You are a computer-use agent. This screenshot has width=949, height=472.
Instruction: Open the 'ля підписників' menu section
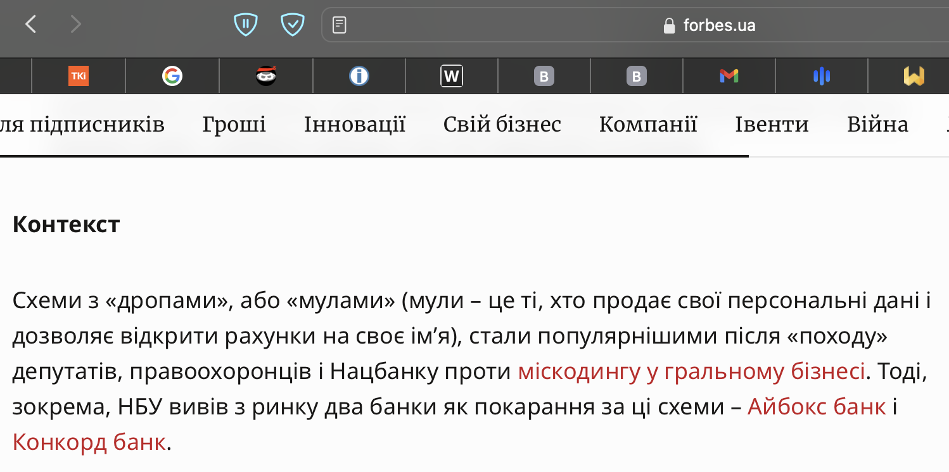(82, 125)
